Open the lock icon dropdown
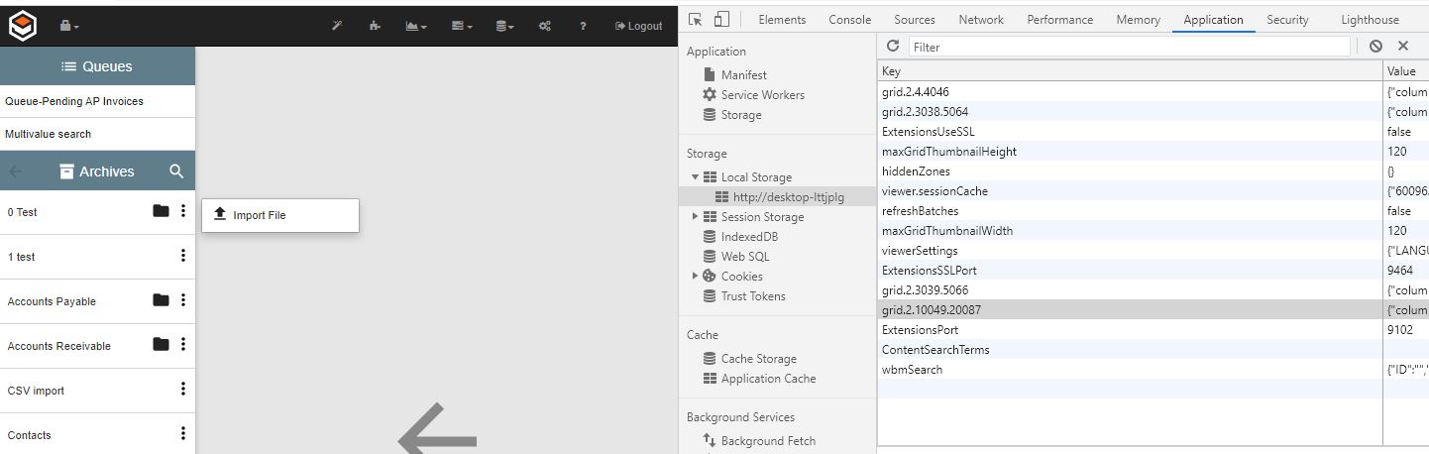This screenshot has width=1429, height=454. (x=68, y=26)
